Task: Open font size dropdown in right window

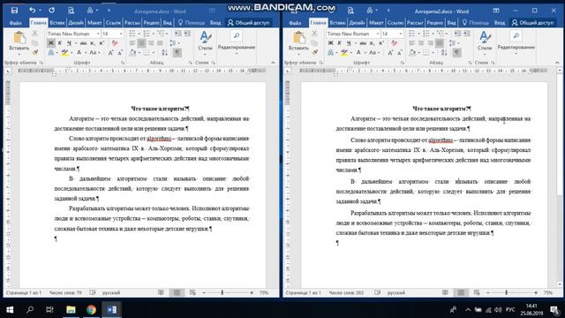Action: tap(400, 34)
